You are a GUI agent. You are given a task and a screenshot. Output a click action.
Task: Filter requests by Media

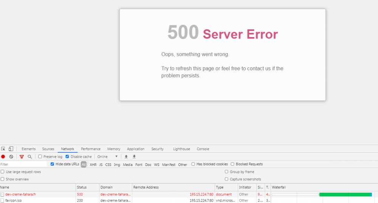128,165
